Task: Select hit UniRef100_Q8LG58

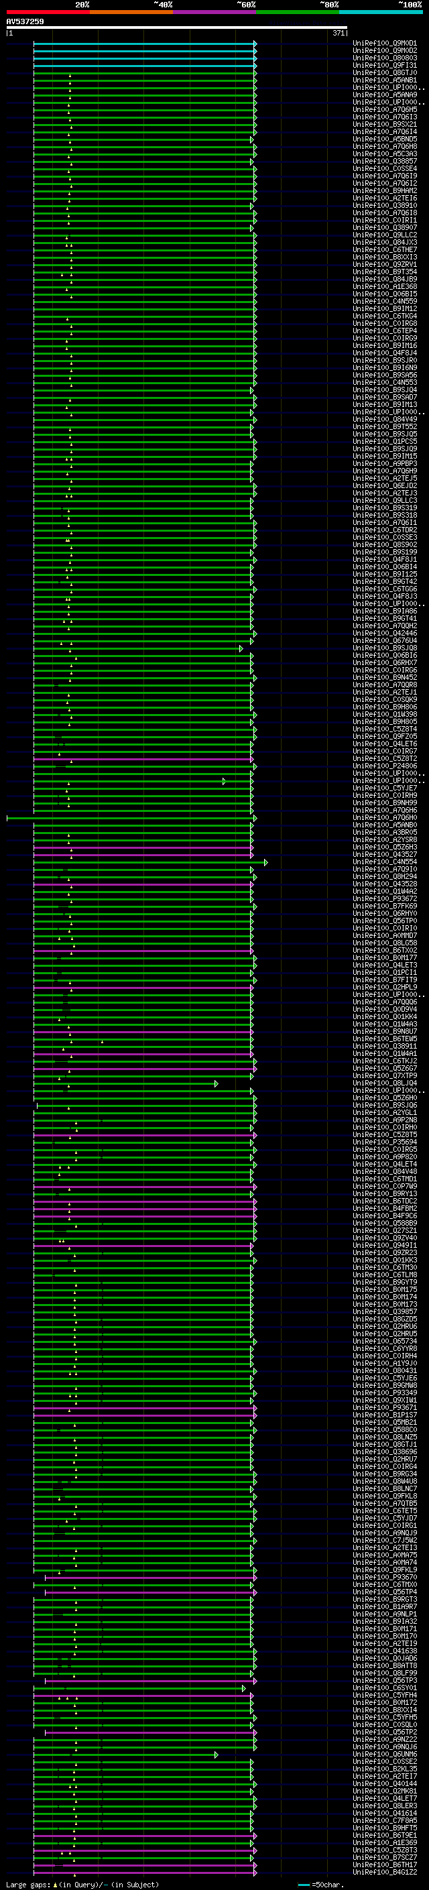Action: (x=385, y=942)
